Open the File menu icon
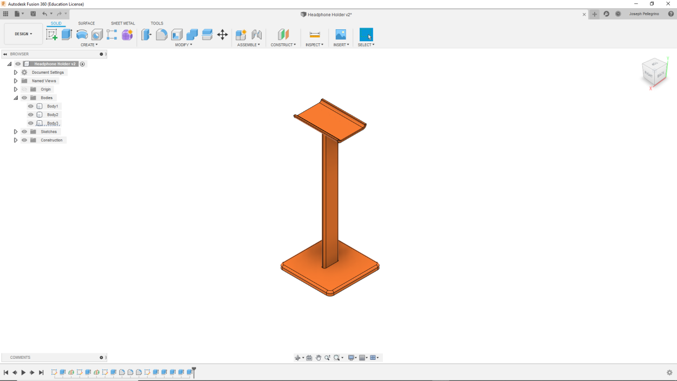This screenshot has width=677, height=381. [19, 14]
